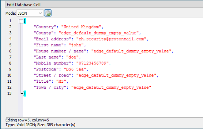Click the "House number / name" key
Screen dimensions: 203x129
coord(60,51)
